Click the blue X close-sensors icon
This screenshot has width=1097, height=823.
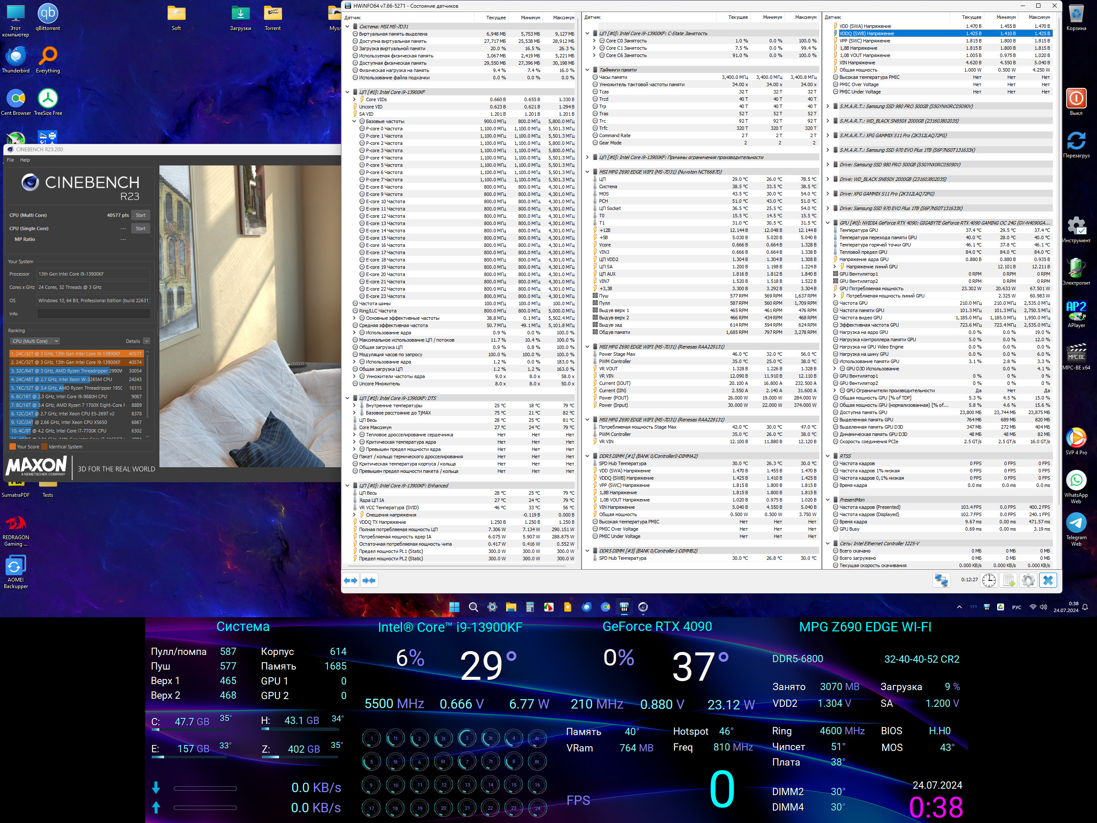1048,580
